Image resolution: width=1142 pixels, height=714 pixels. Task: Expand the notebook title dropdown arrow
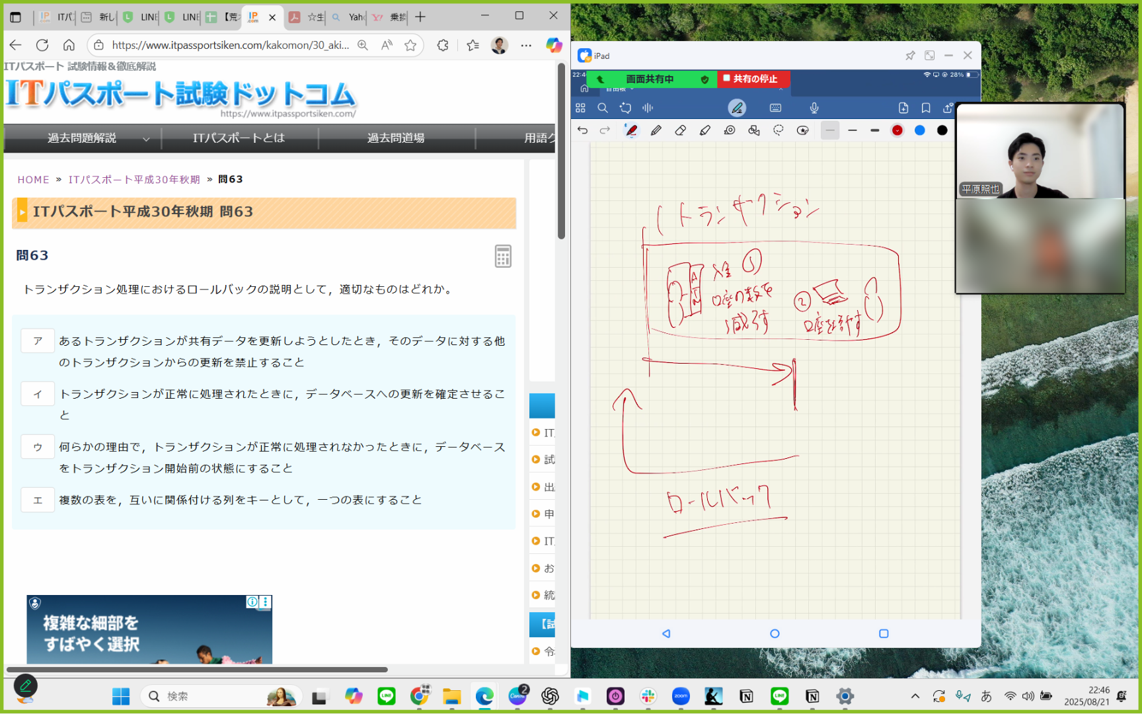coord(631,89)
